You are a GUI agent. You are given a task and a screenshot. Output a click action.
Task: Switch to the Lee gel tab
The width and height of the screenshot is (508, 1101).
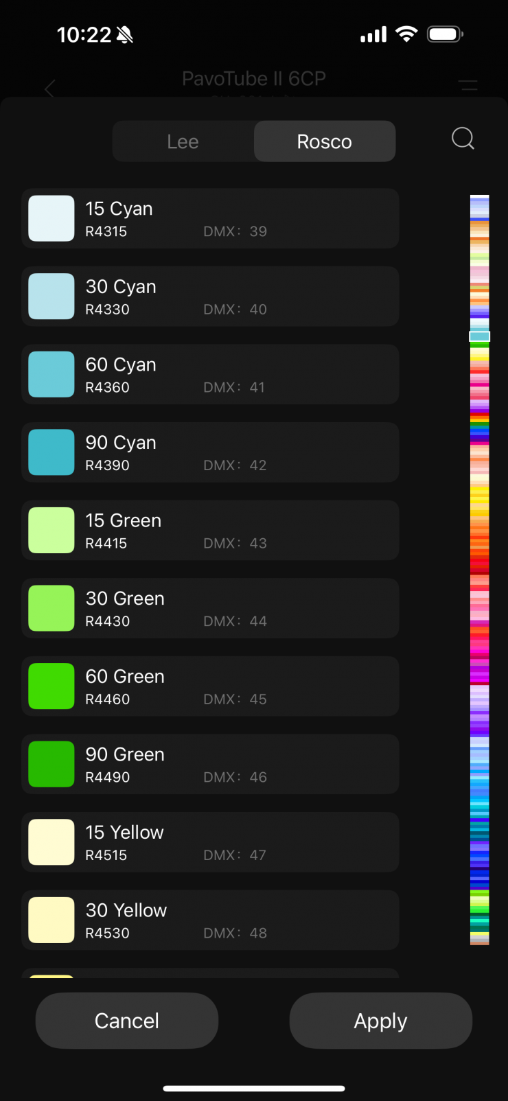(183, 141)
